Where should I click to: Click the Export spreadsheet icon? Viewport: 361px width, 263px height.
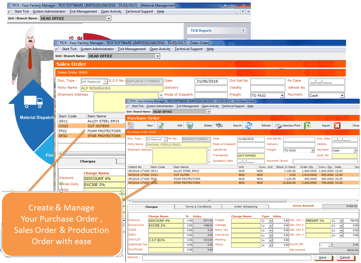[x=308, y=126]
